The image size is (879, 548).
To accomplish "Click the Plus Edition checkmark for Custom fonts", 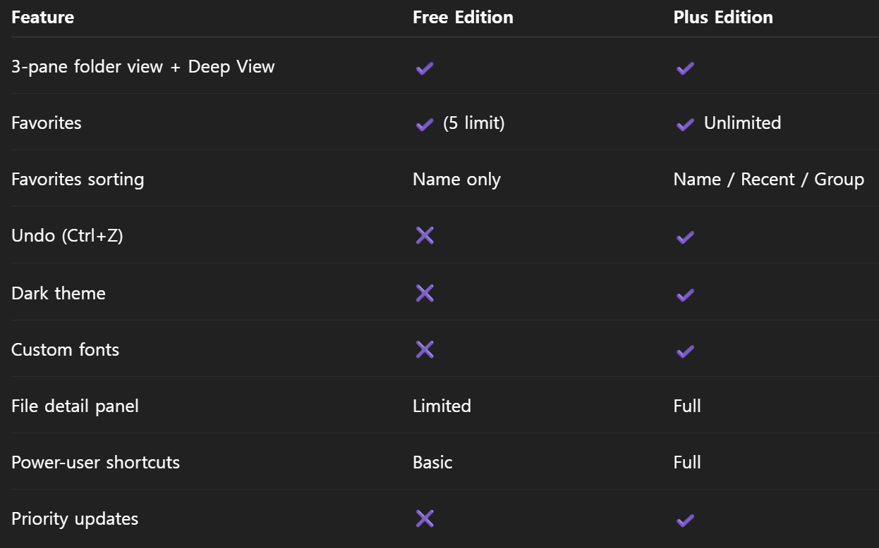I will click(x=685, y=351).
